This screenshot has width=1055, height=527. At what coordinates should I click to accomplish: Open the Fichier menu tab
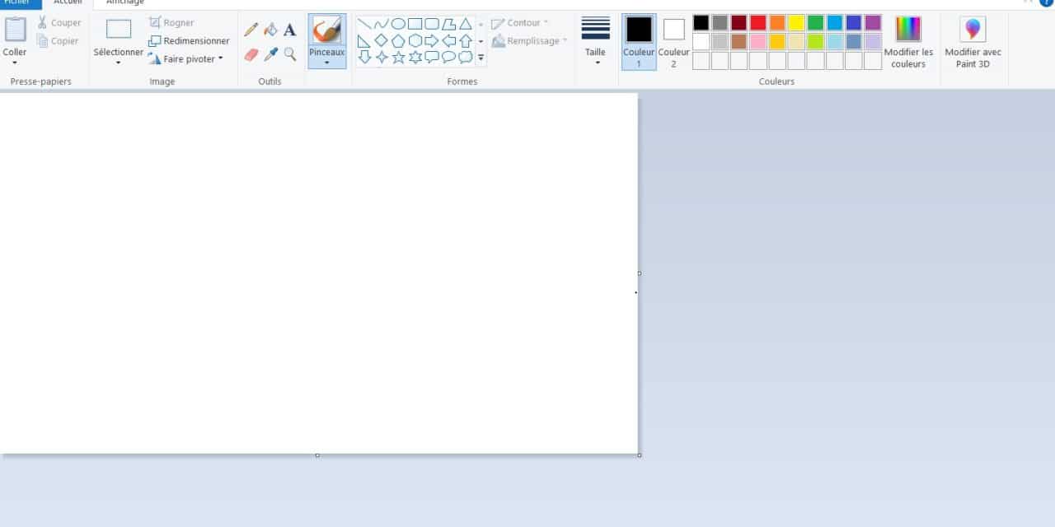click(x=18, y=2)
